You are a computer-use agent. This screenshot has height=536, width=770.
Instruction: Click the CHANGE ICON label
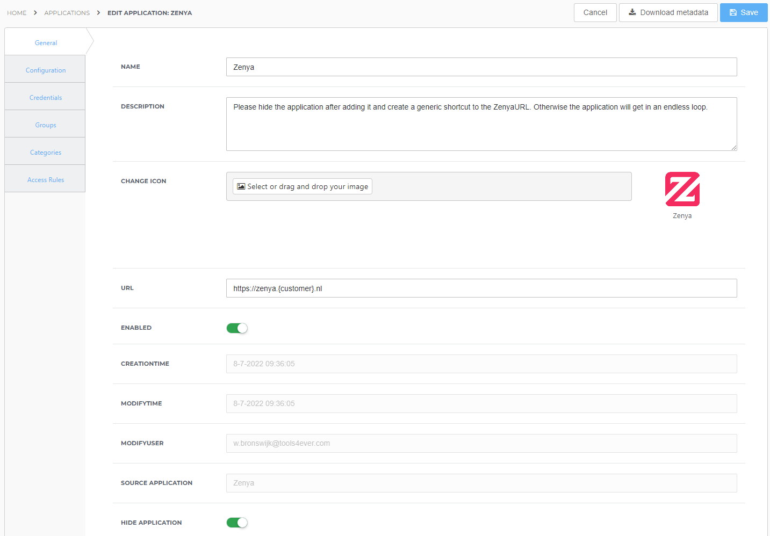point(143,181)
